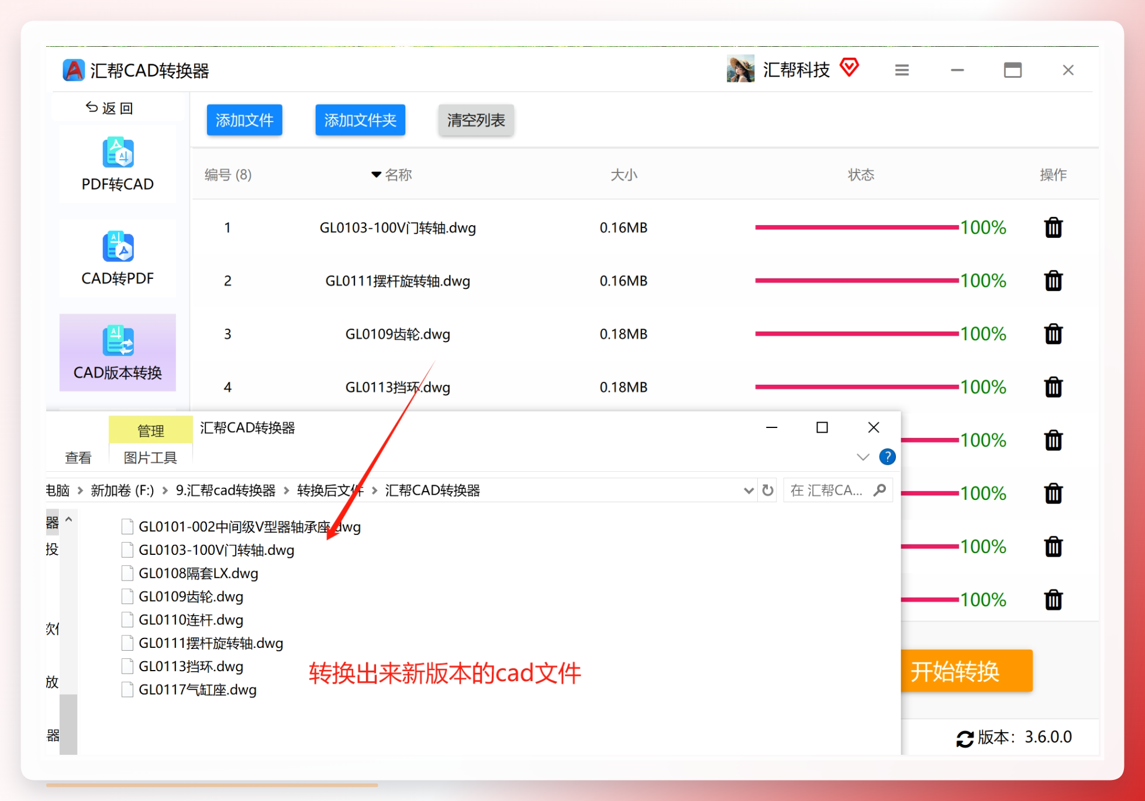Click progress bar of GL0103-100V门转轴.dwg
Screen dimensions: 1145x801
857,227
